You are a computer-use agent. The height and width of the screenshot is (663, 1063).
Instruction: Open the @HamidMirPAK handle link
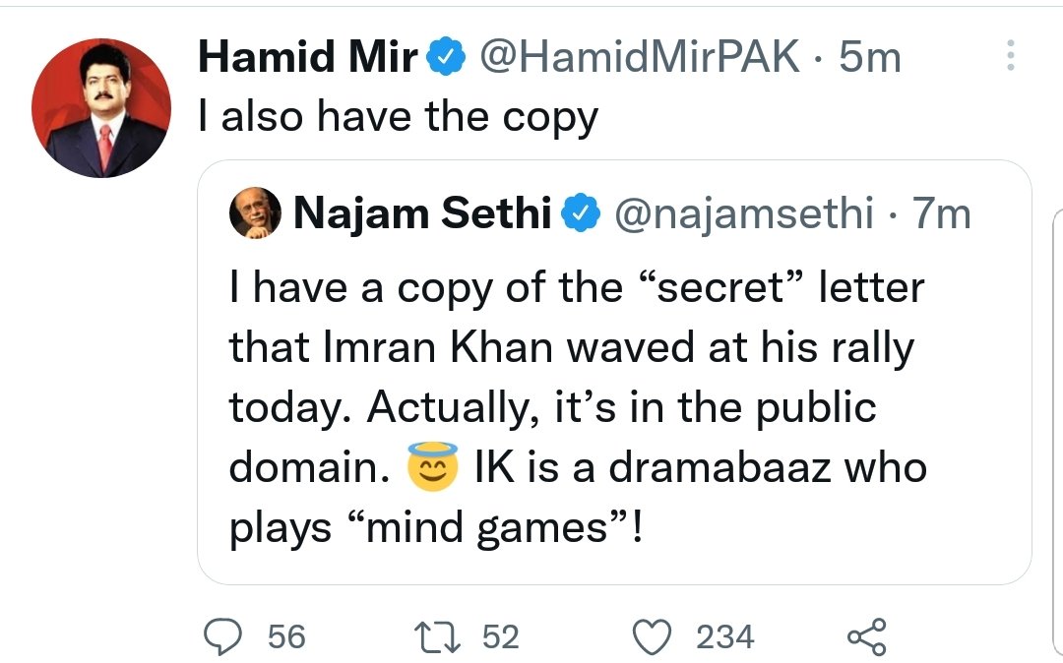pos(640,56)
